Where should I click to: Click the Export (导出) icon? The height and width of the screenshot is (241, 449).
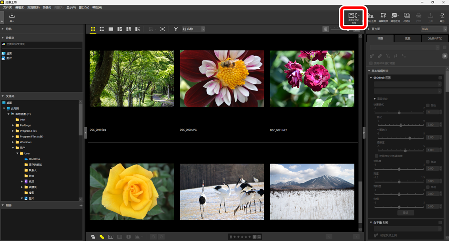pyautogui.click(x=442, y=17)
